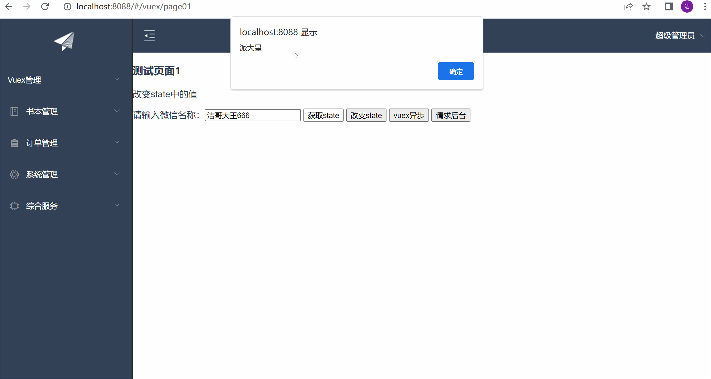Focus the 微信名称 text input field
Screen dimensions: 711x379
tap(252, 115)
